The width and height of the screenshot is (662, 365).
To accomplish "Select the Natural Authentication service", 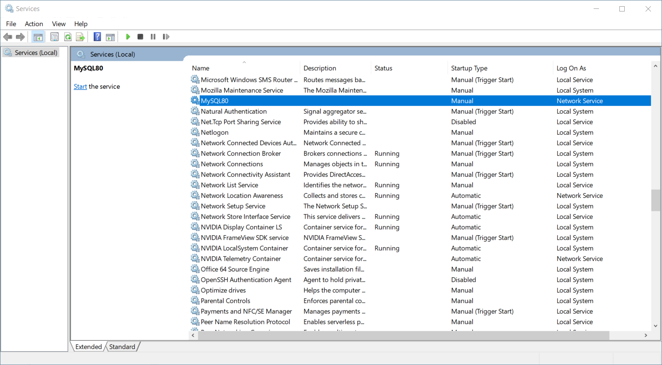I will pyautogui.click(x=420, y=111).
